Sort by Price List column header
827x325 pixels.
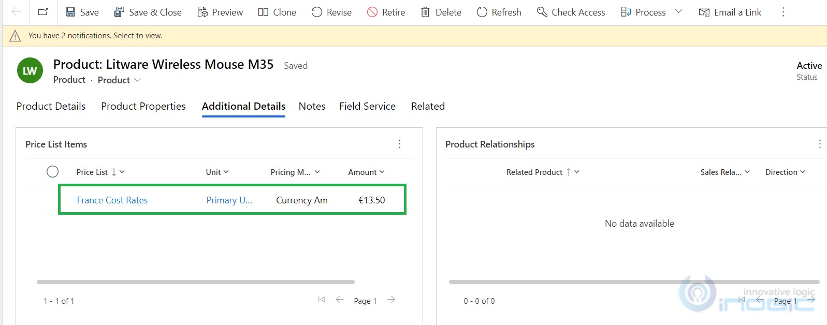[100, 172]
